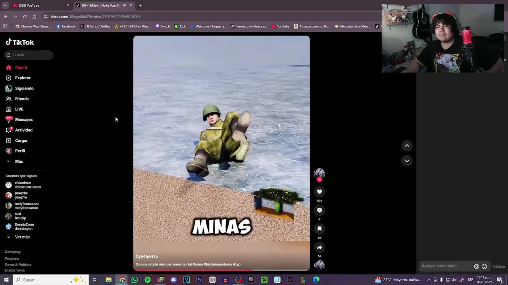Open the LIVE section
The height and width of the screenshot is (285, 508).
(x=15, y=109)
